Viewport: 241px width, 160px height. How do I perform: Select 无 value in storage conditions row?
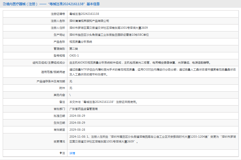coord(71,81)
